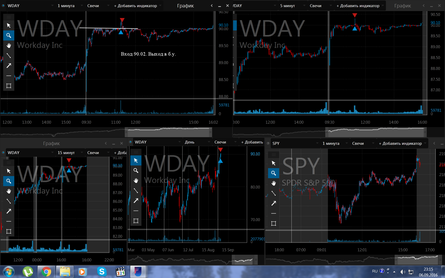Click the volume icon in system tray

(x=403, y=272)
